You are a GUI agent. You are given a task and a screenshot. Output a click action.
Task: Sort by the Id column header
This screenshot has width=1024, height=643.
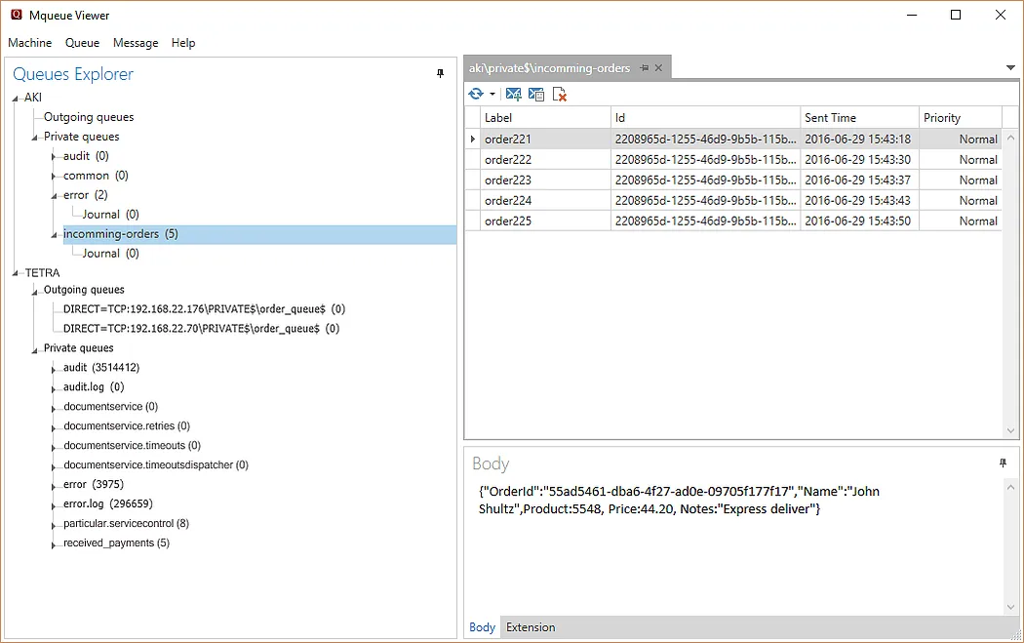point(706,118)
